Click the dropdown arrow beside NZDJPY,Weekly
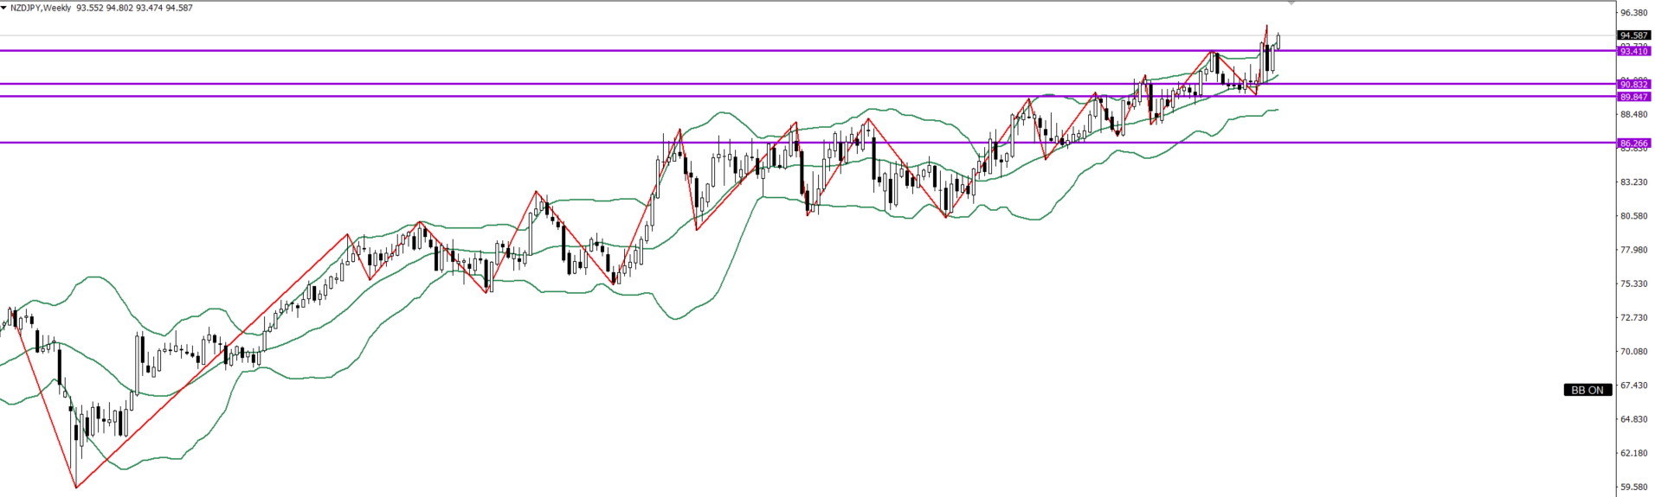This screenshot has width=1655, height=497. coord(4,8)
